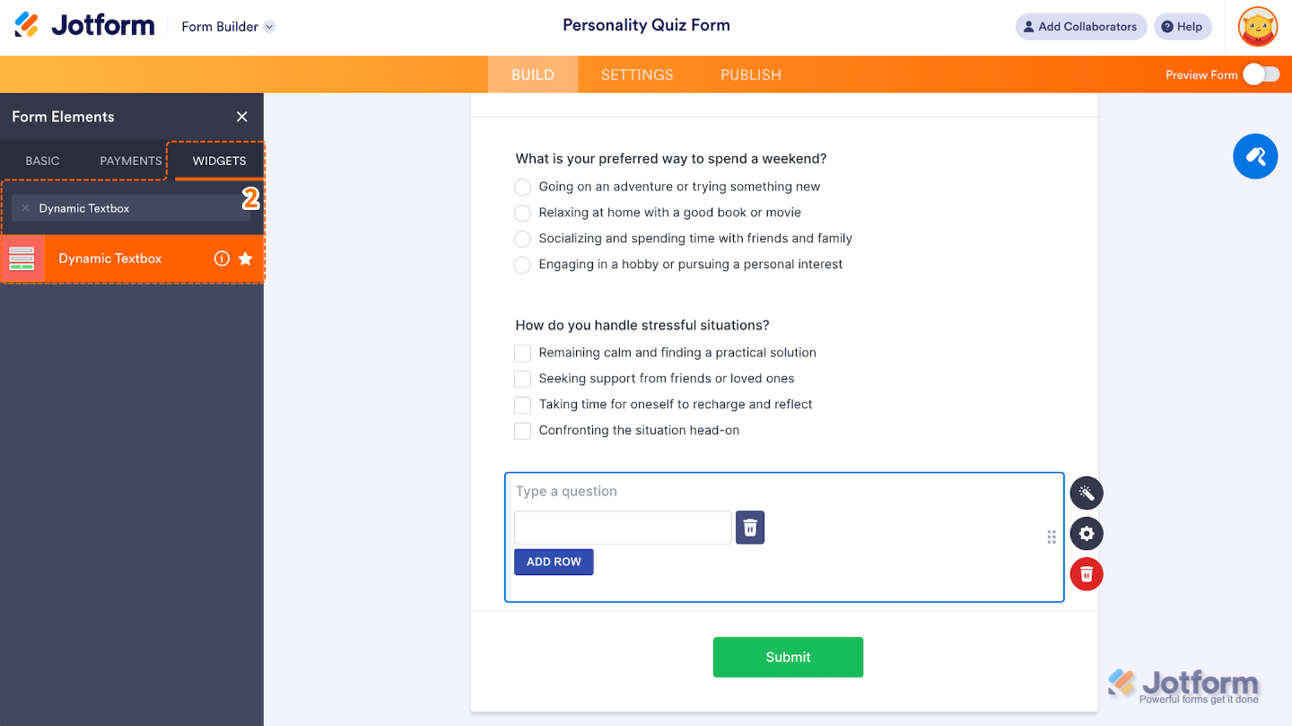
Task: Delete the empty row using blue trash icon
Action: 749,527
